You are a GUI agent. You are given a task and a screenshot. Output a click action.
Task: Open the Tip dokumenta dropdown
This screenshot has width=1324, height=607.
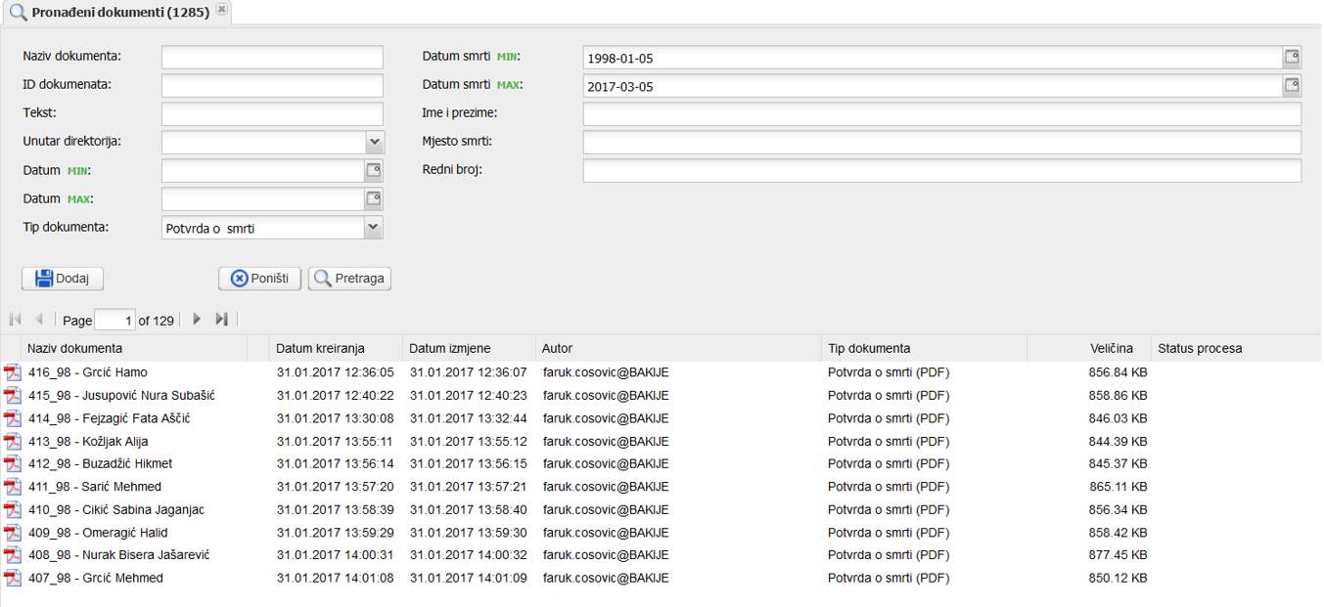pos(373,228)
